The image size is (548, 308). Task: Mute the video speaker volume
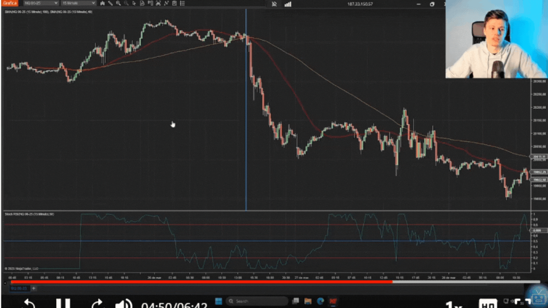click(124, 305)
